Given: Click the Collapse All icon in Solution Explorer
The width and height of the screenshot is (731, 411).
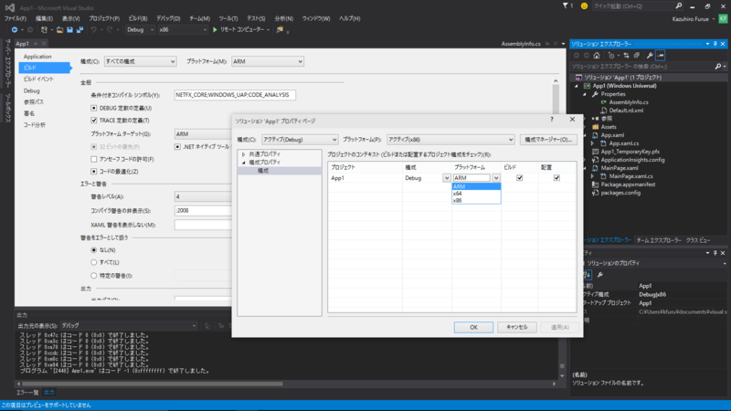Looking at the screenshot, I should [636, 56].
